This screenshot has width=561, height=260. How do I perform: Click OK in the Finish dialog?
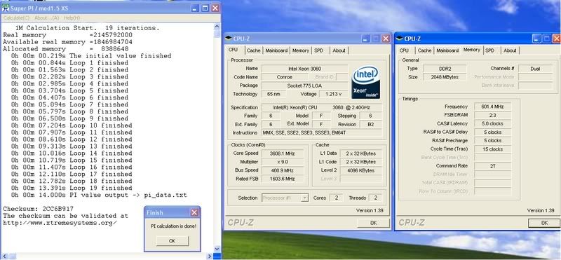pos(172,240)
